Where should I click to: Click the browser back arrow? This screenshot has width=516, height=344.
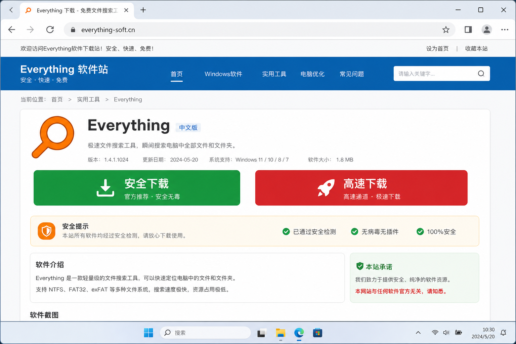pyautogui.click(x=12, y=30)
